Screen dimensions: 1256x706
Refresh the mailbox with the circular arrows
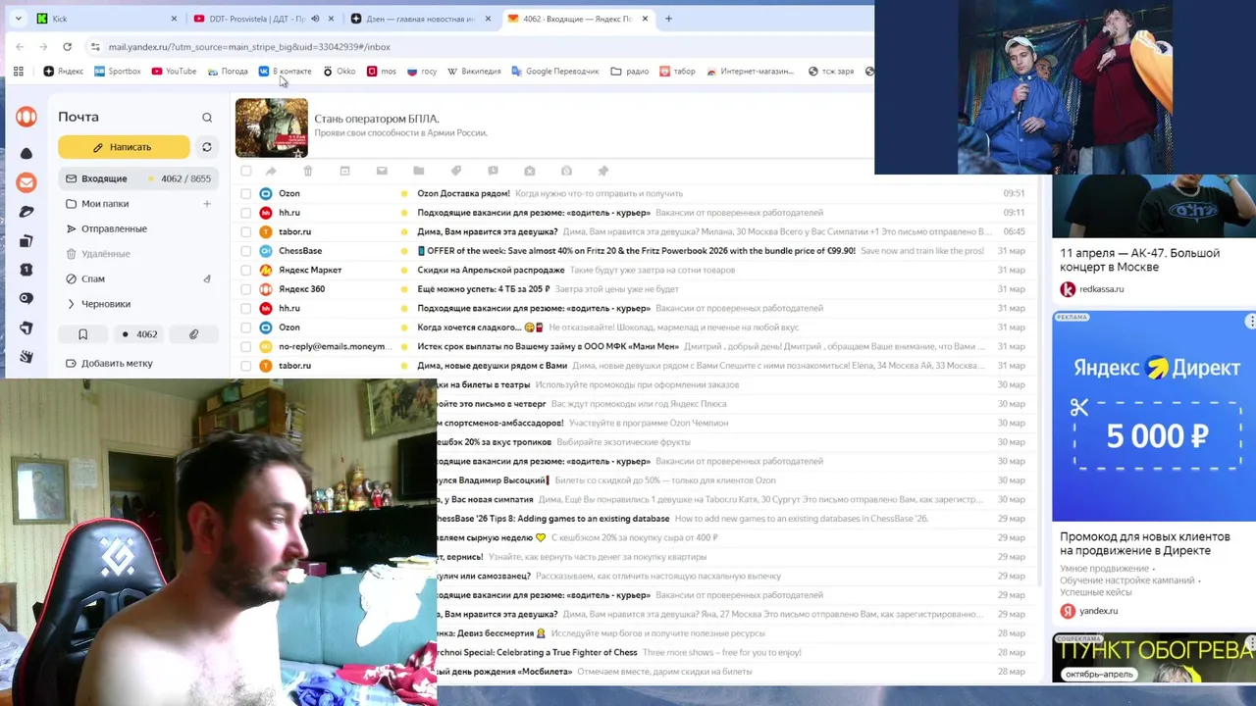coord(207,147)
